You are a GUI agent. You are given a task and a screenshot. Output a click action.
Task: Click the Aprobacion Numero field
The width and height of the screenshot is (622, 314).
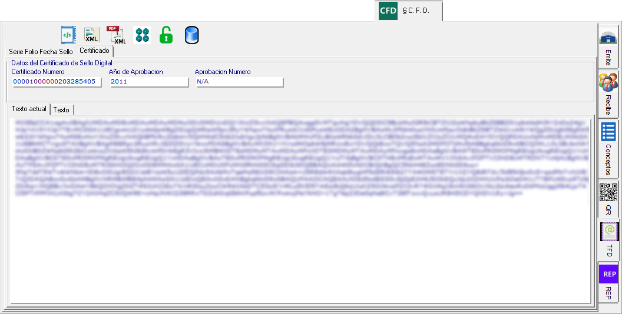[x=240, y=82]
